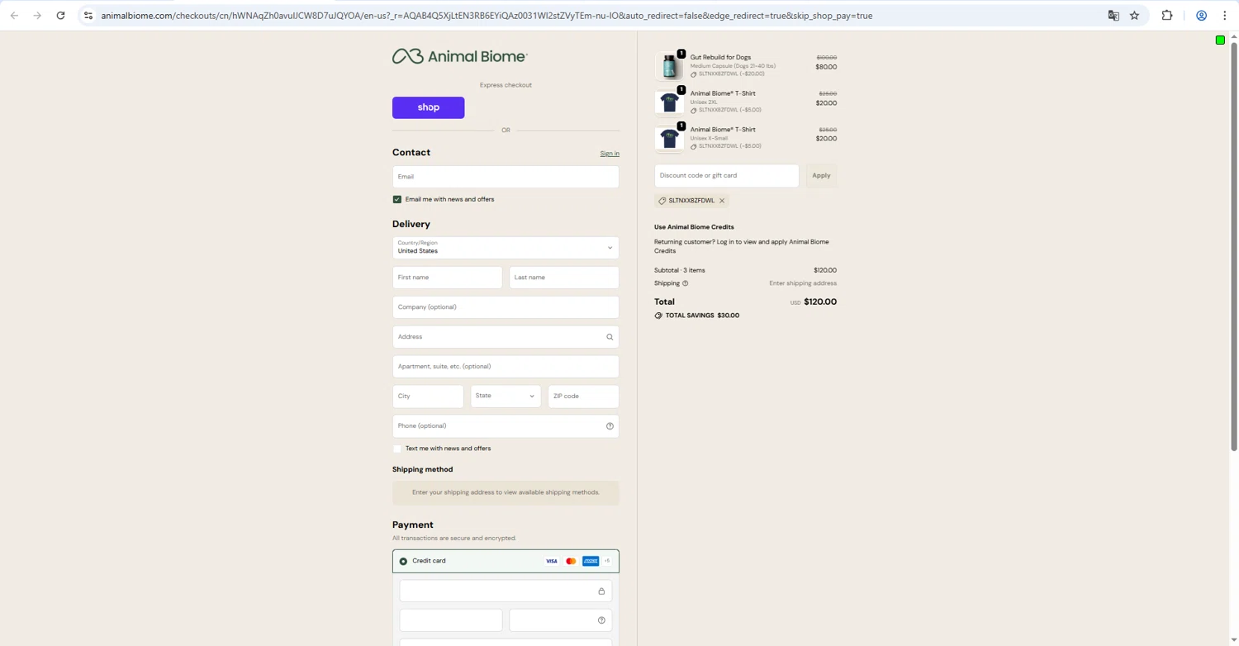This screenshot has width=1239, height=646.
Task: Click the Last name field
Action: point(564,278)
